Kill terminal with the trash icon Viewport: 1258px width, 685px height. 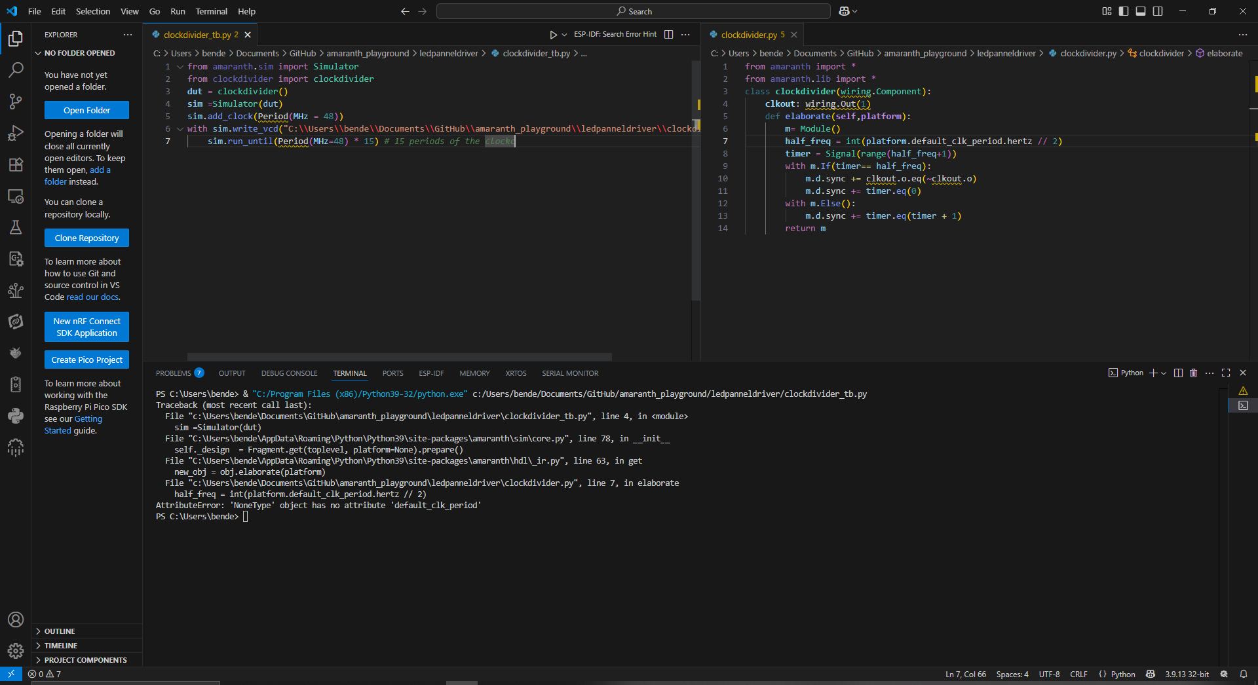(x=1193, y=373)
